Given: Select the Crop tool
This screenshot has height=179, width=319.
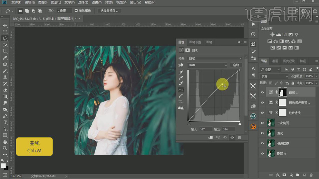Looking at the screenshot, I should tap(5, 51).
